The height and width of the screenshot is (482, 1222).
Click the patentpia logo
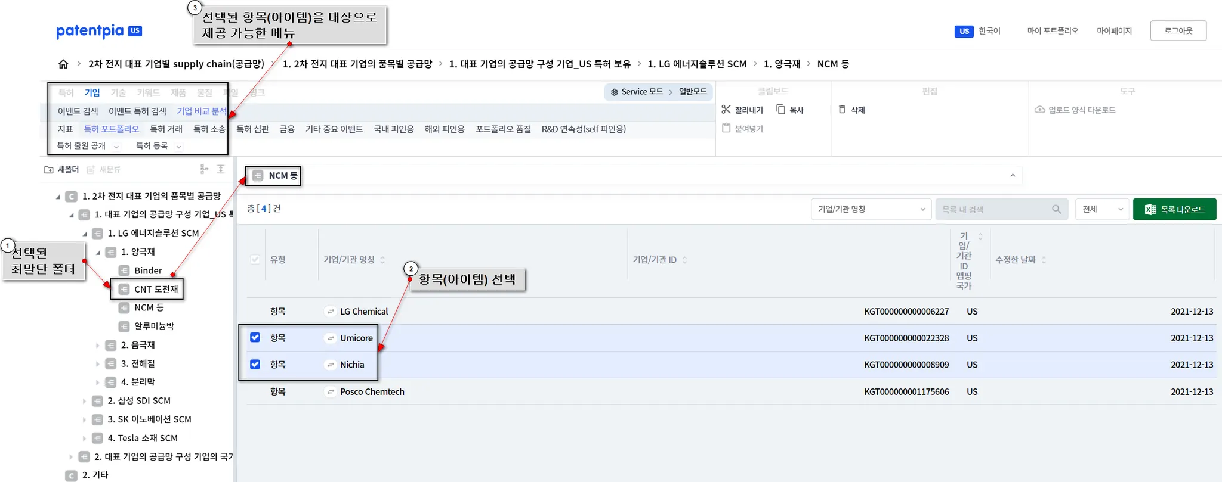coord(99,31)
